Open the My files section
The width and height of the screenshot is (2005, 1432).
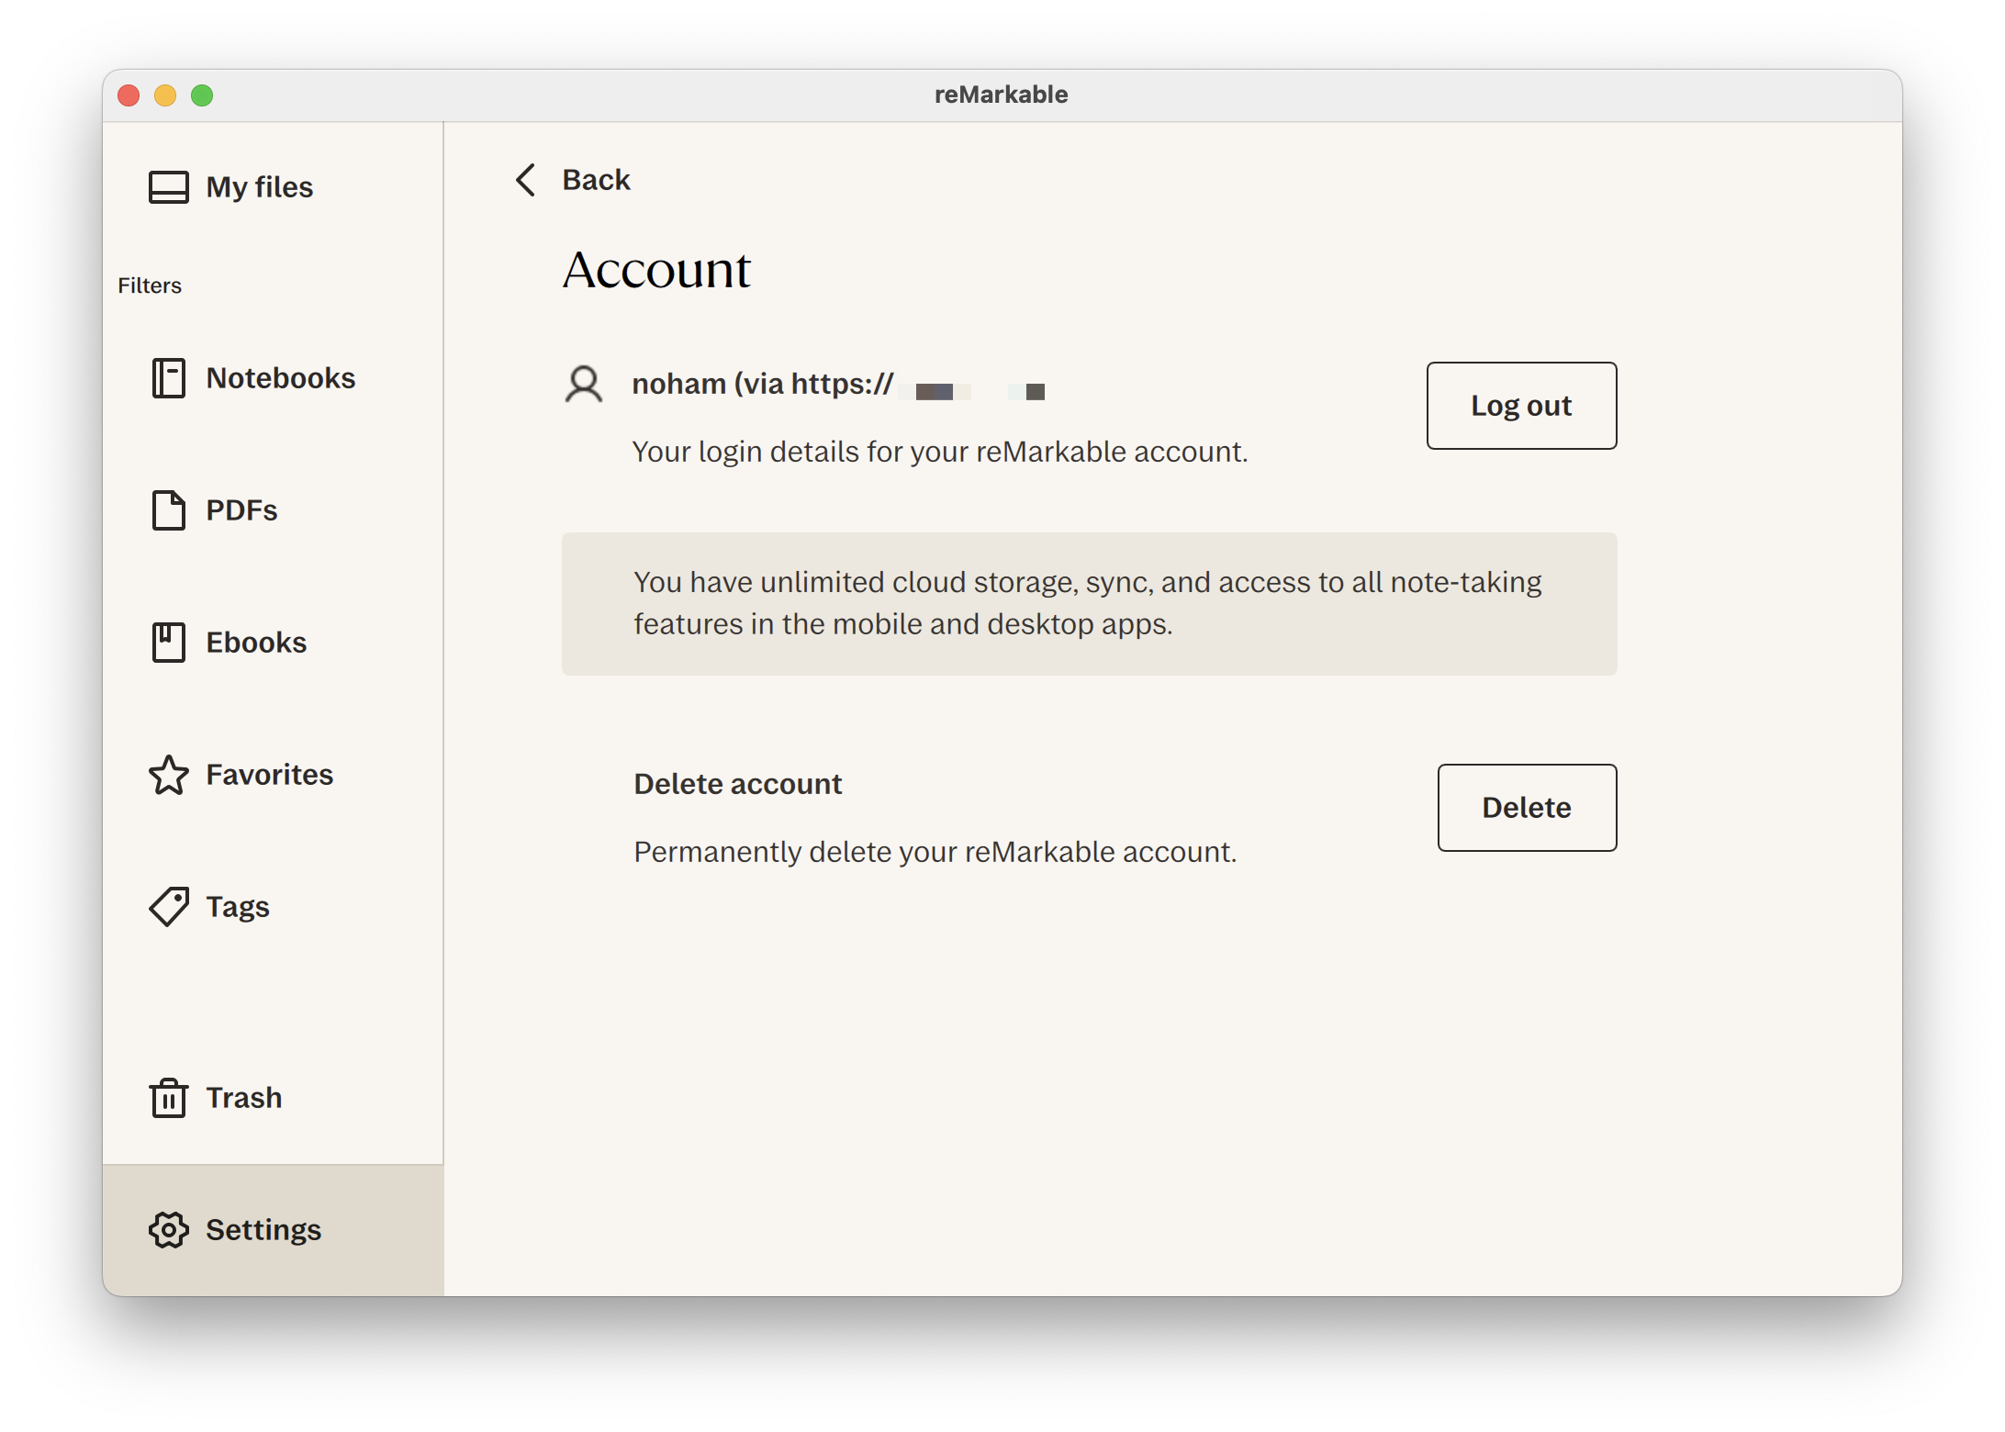pos(260,187)
